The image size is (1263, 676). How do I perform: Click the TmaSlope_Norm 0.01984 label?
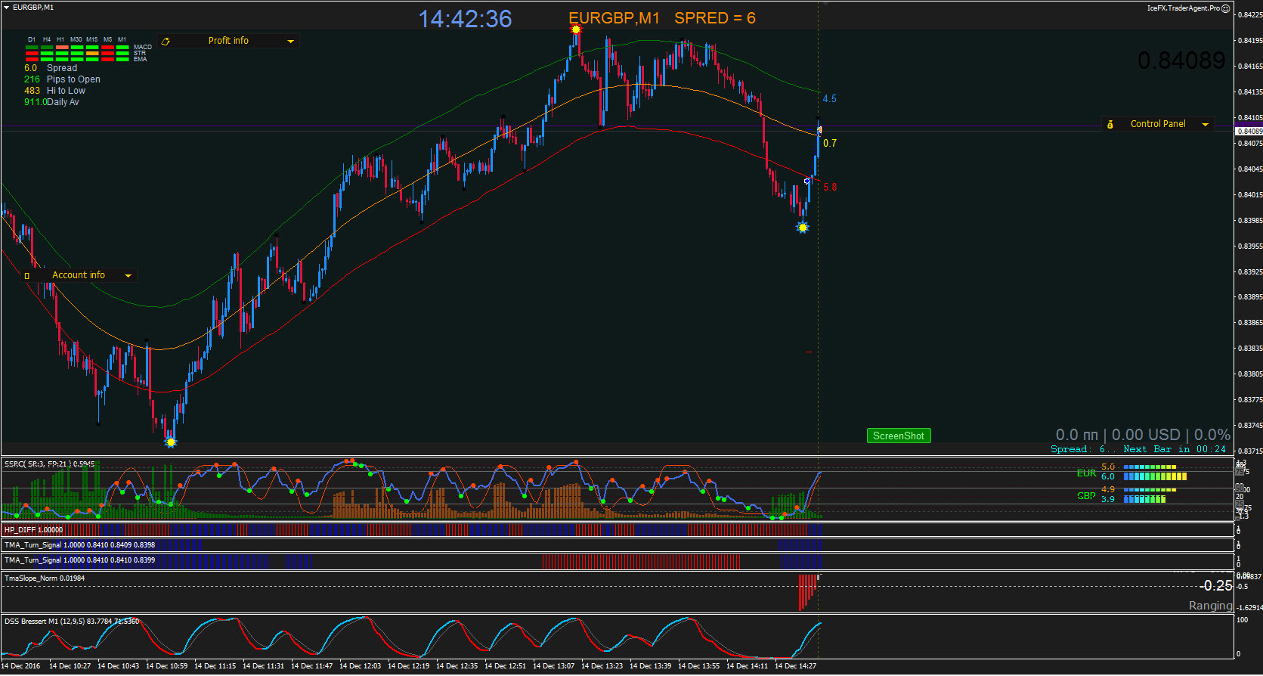(45, 578)
